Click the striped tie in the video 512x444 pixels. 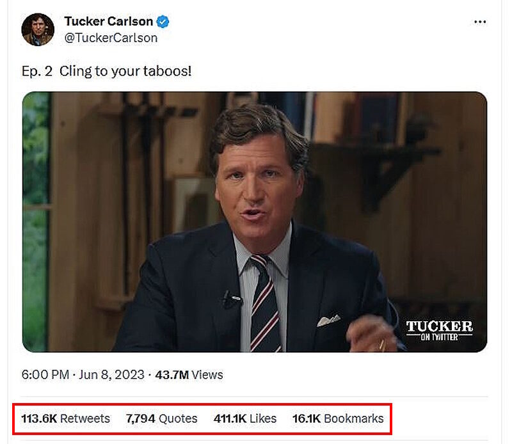pos(264,304)
